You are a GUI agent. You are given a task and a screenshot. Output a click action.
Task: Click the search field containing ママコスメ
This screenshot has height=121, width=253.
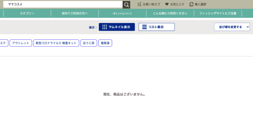point(63,4)
